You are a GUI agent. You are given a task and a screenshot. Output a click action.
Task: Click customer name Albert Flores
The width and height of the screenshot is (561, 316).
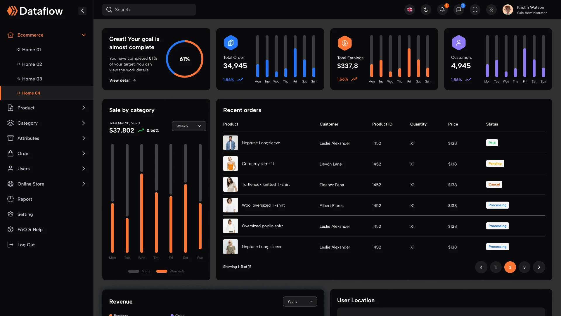click(332, 206)
